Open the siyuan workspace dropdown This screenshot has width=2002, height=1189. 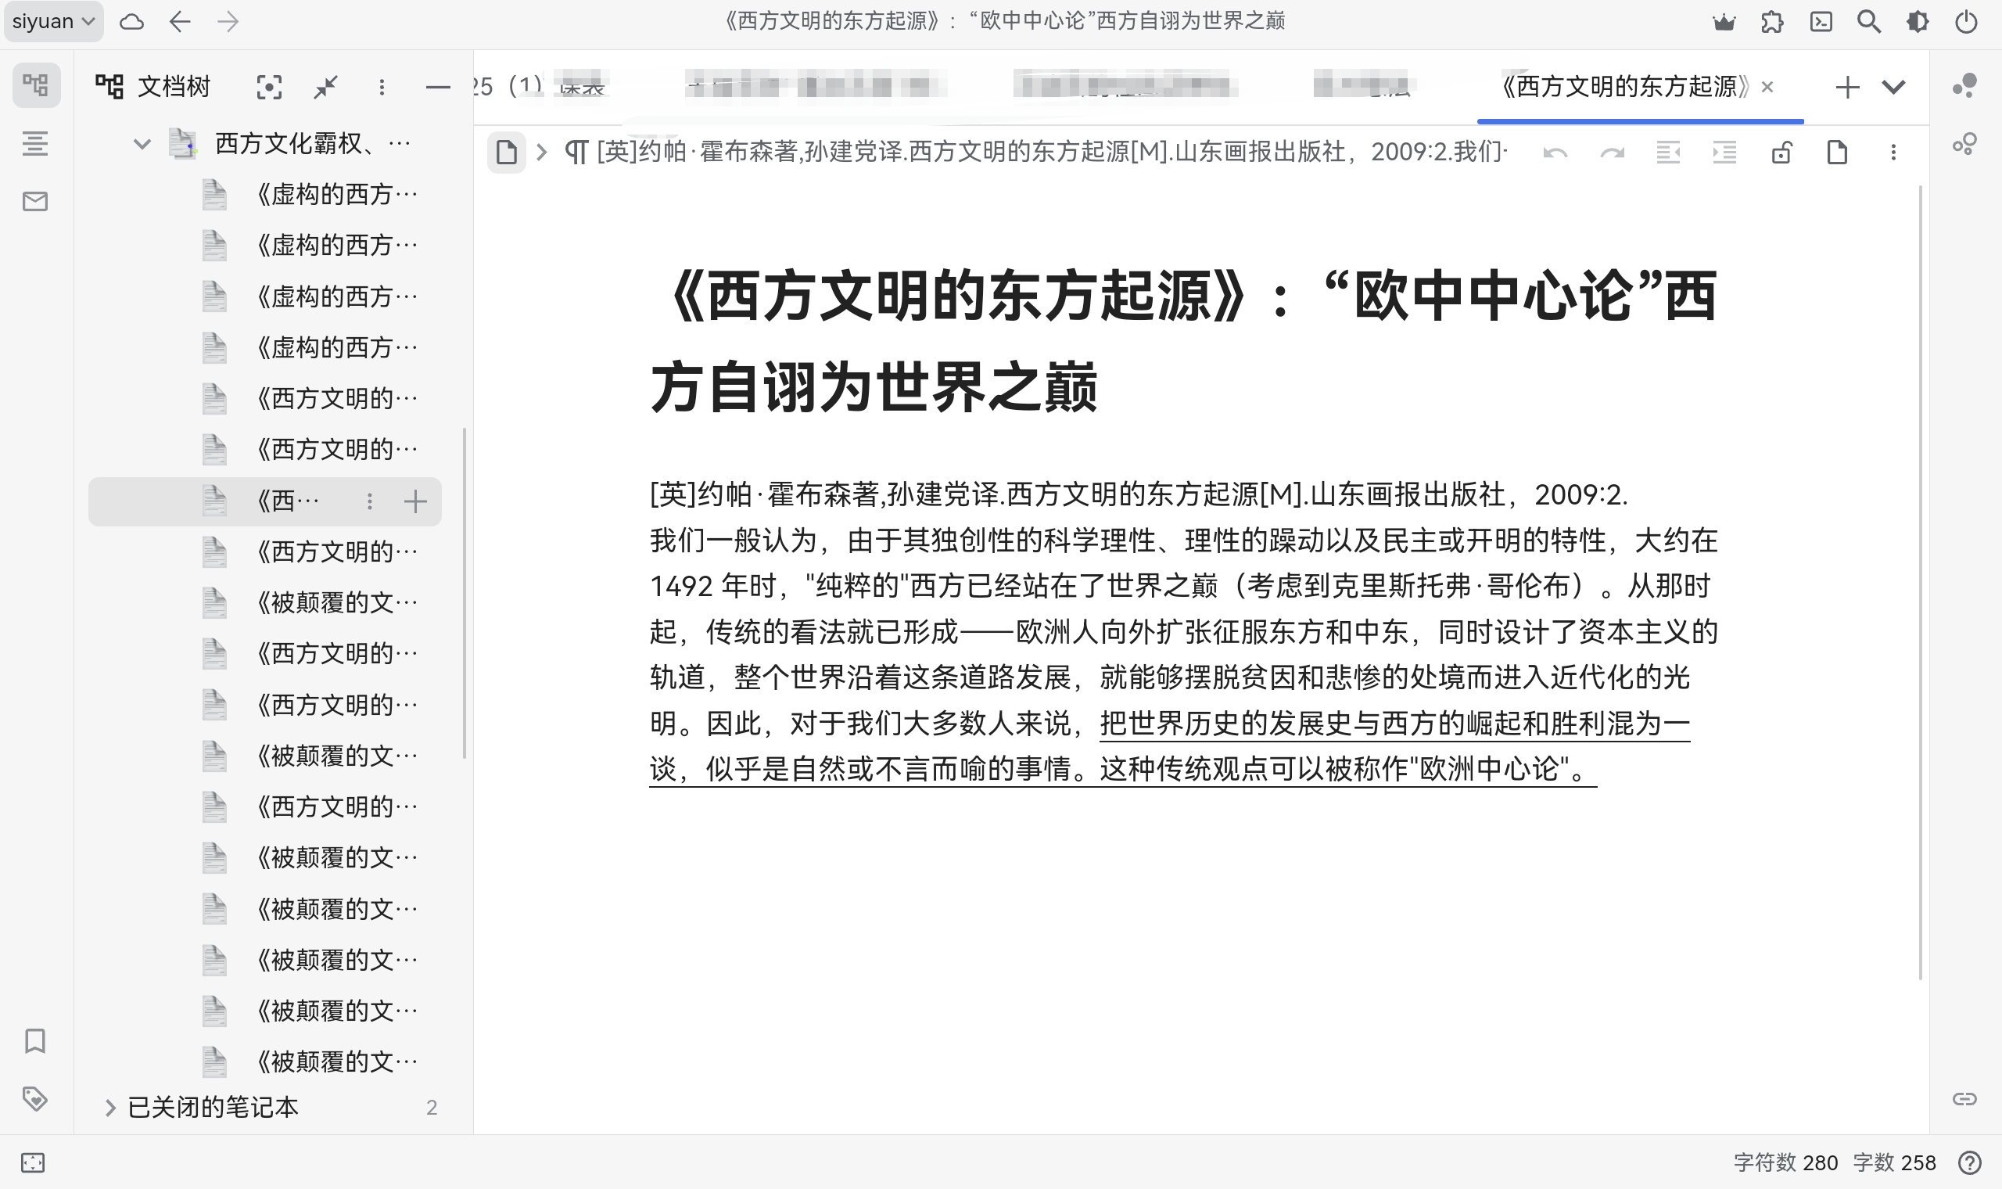coord(53,22)
